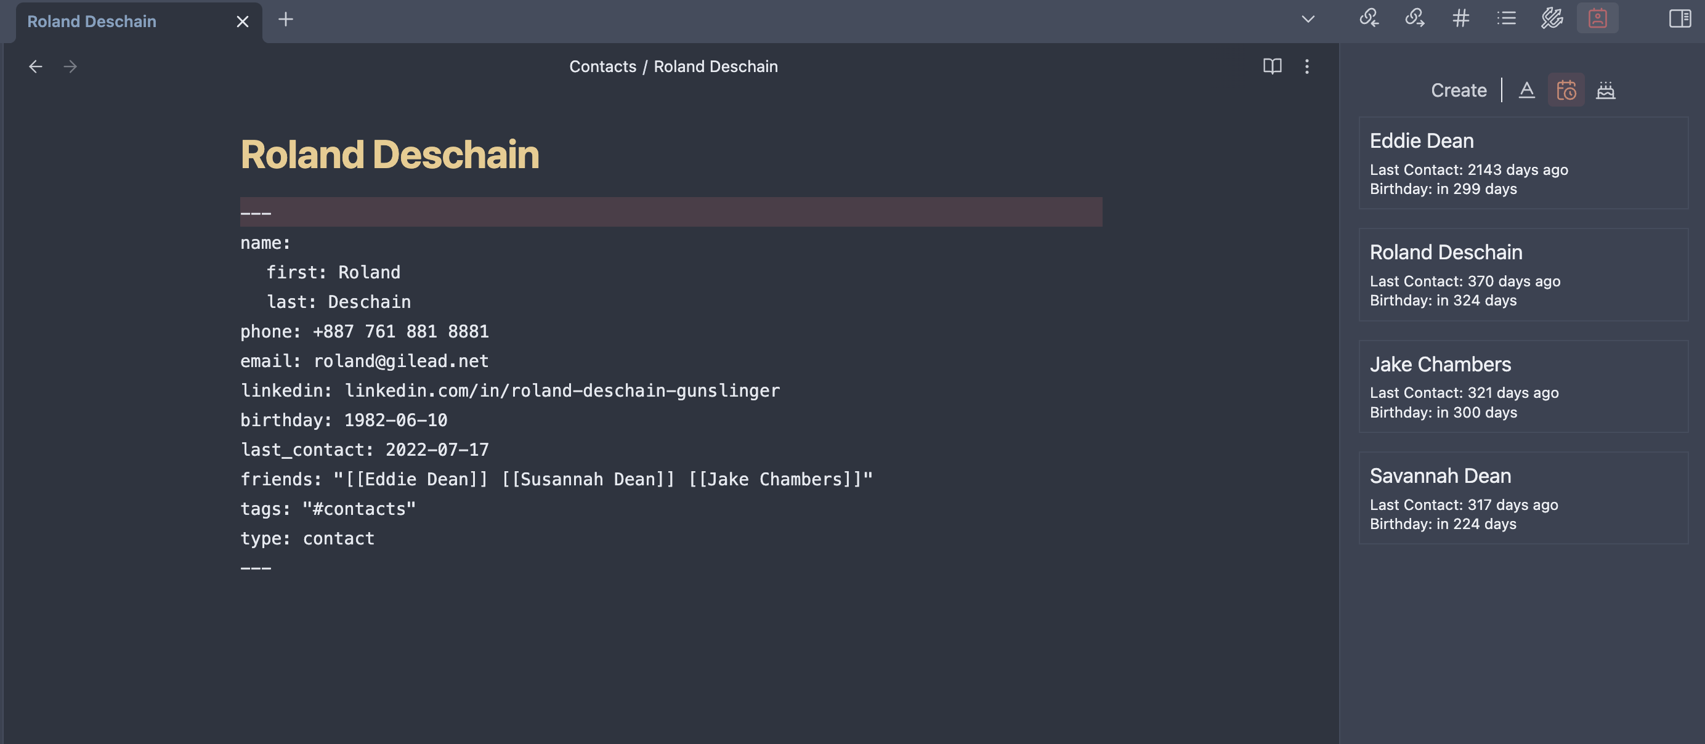Open the contacts sidebar panel

pos(1597,18)
